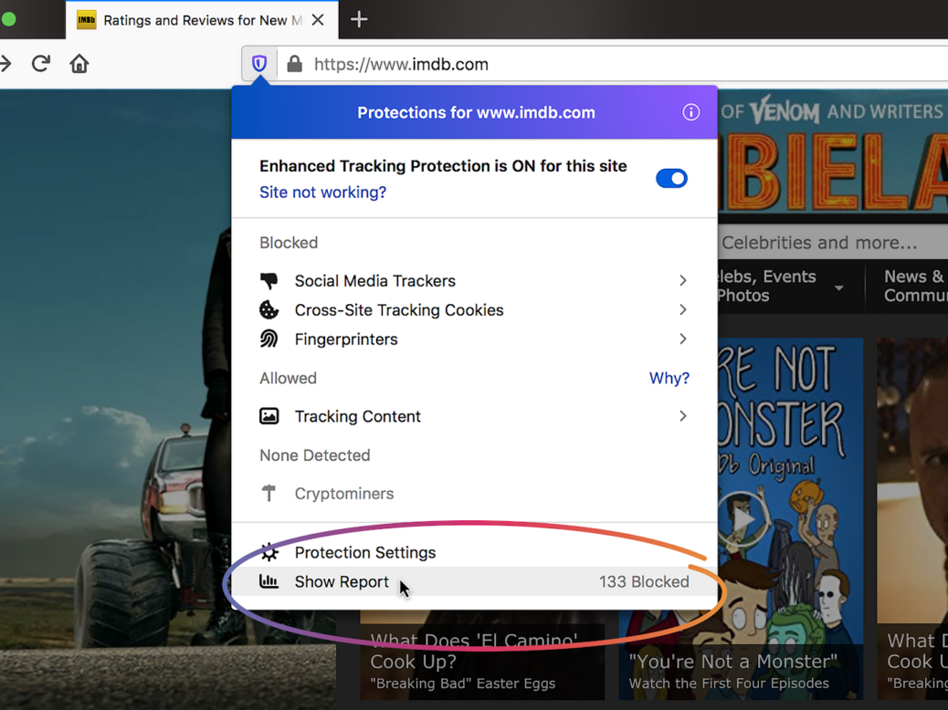Go to the browser home page icon

click(x=79, y=64)
